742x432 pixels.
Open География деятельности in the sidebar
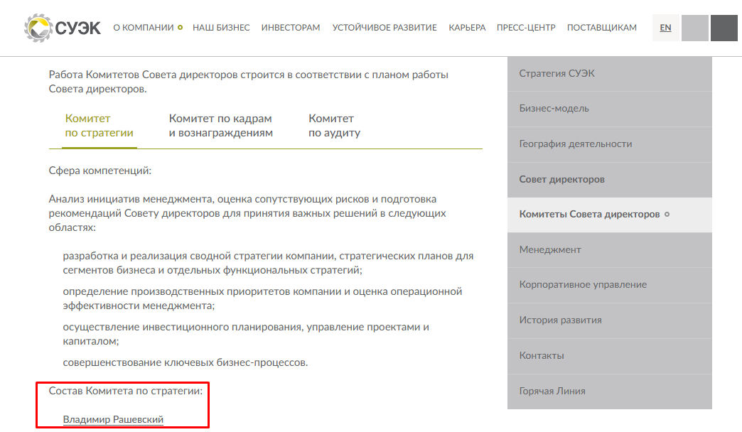(x=610, y=144)
